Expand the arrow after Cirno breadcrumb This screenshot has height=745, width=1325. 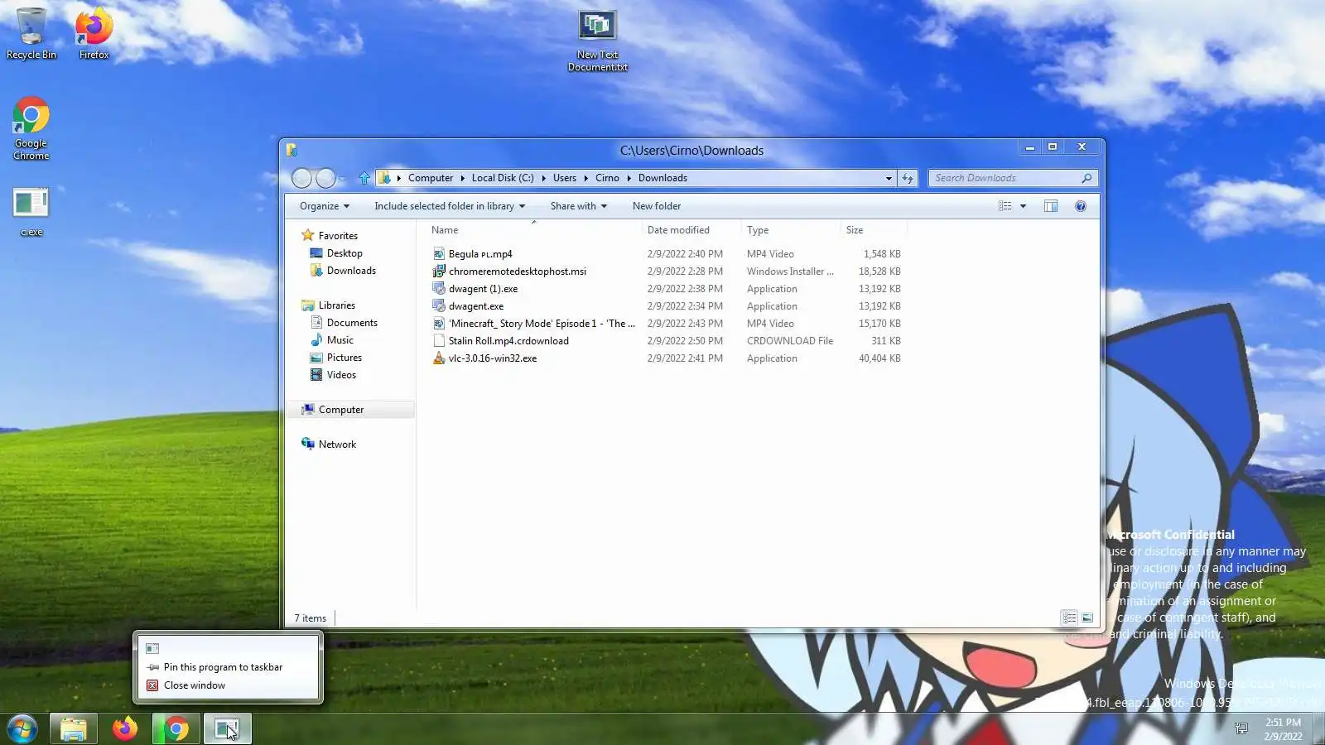tap(629, 178)
